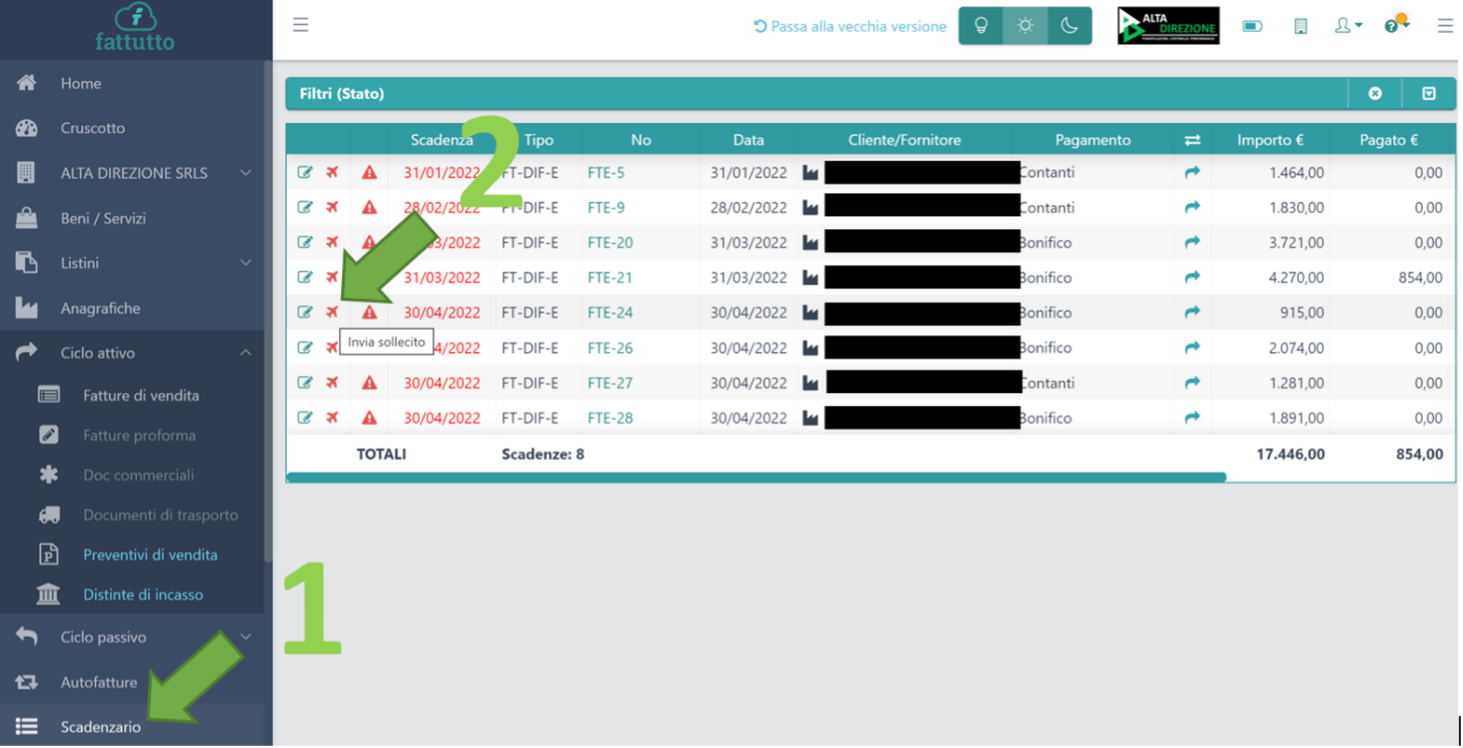Click the payment arrow icon for FTE-21
Image resolution: width=1463 pixels, height=748 pixels.
(1192, 278)
